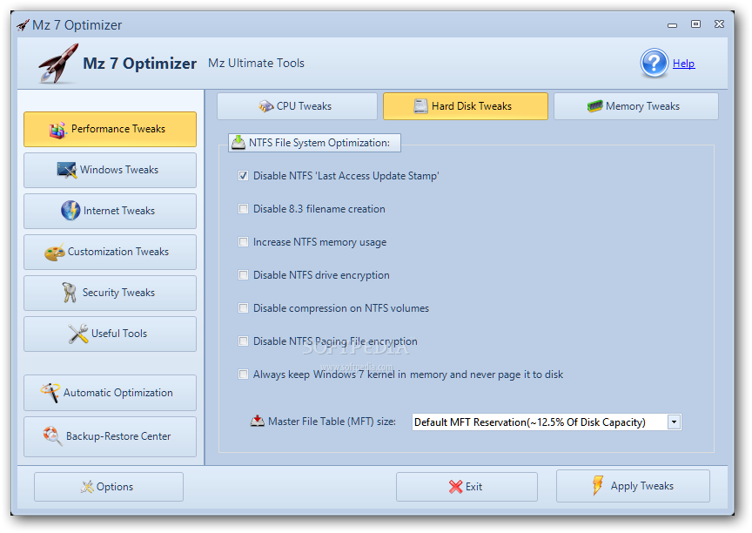The width and height of the screenshot is (752, 533).
Task: Tick Disable compression on NTFS volumes
Action: (243, 308)
